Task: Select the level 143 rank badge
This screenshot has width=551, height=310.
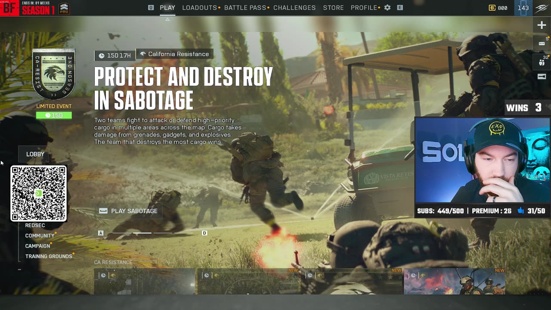Action: 523,8
